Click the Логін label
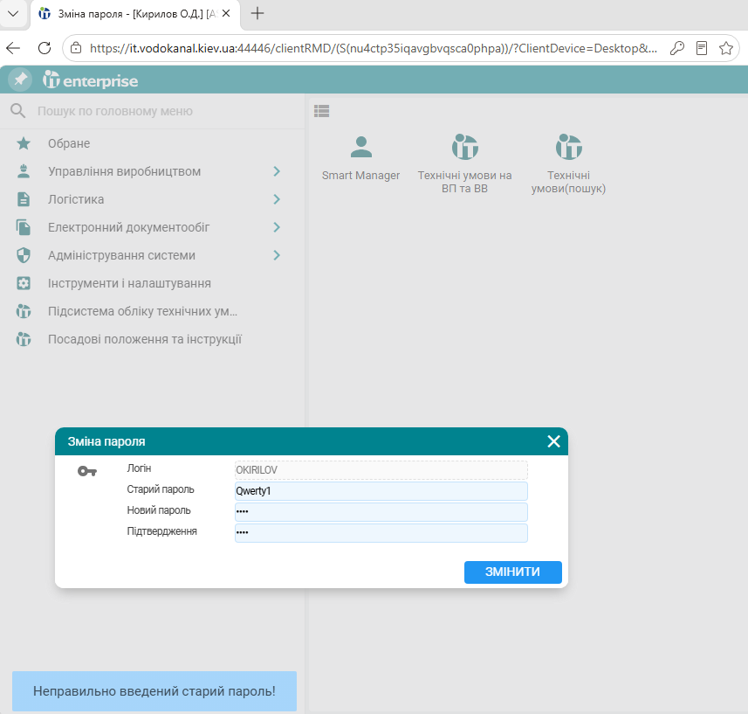 [139, 468]
